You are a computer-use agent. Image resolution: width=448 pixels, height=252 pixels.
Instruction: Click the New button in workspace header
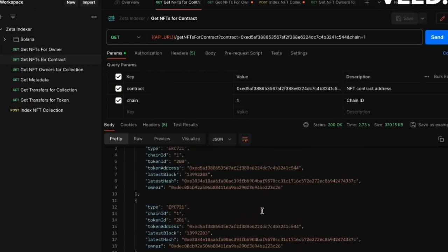[71, 2]
